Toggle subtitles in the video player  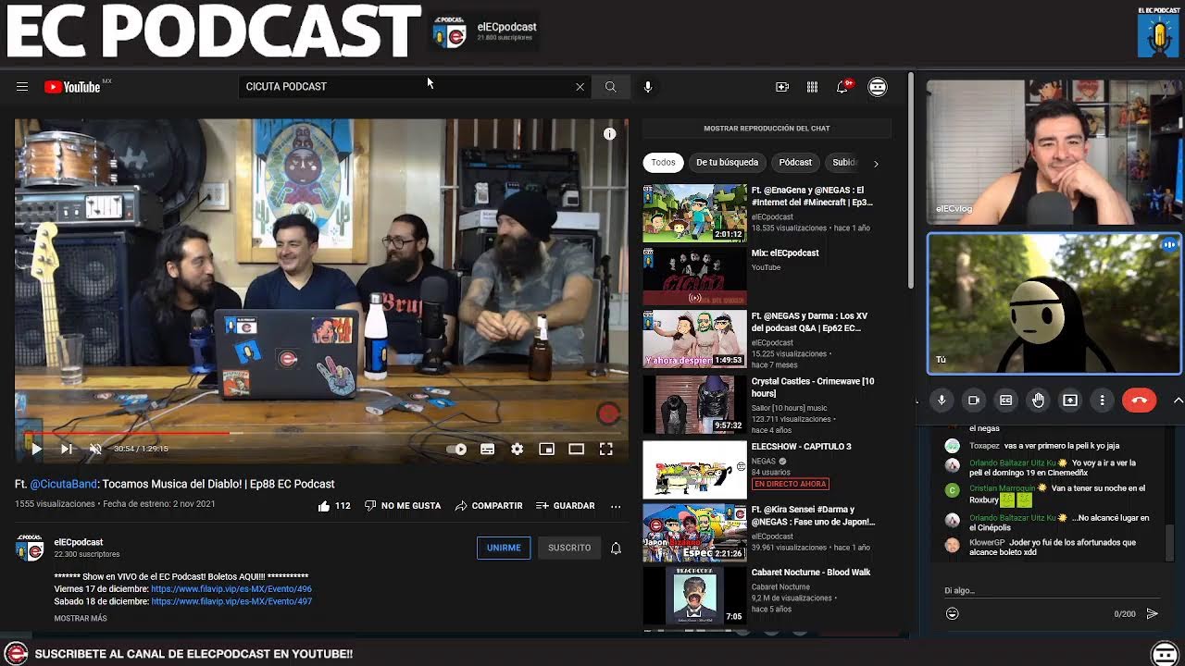(487, 449)
